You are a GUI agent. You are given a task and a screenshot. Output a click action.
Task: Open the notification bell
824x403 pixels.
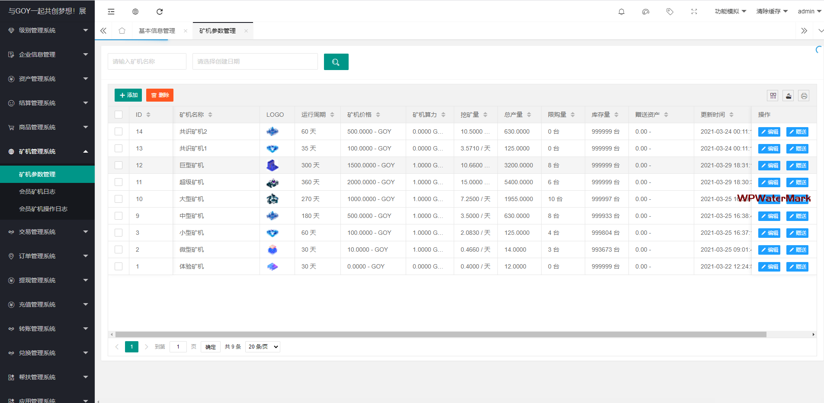pos(621,12)
